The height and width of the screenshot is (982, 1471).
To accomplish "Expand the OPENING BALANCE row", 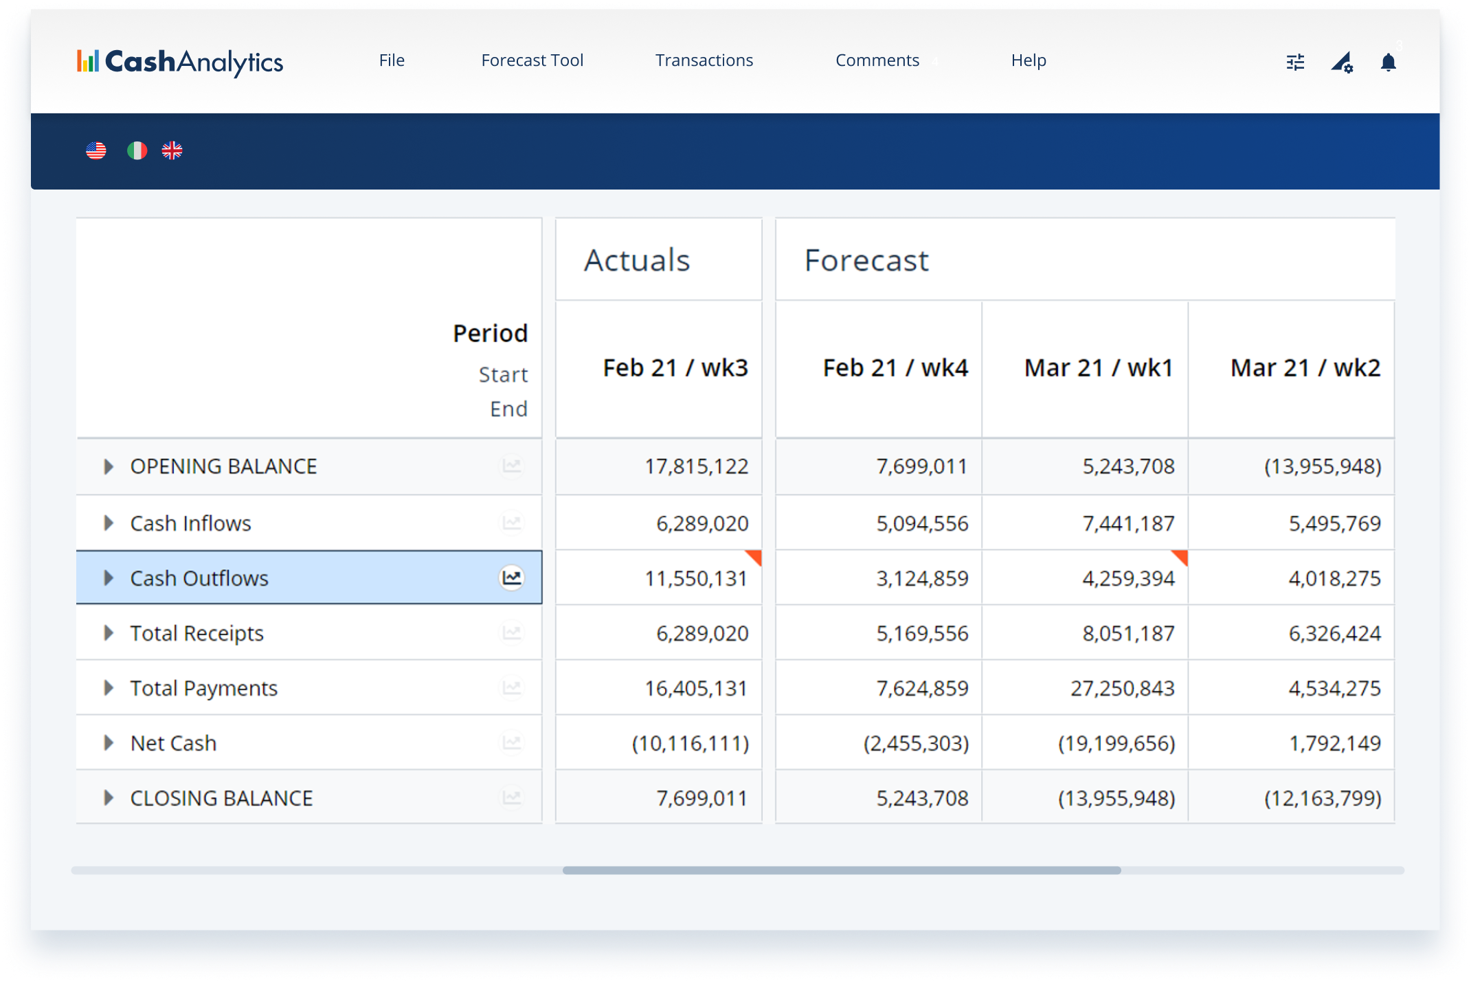I will pos(109,467).
